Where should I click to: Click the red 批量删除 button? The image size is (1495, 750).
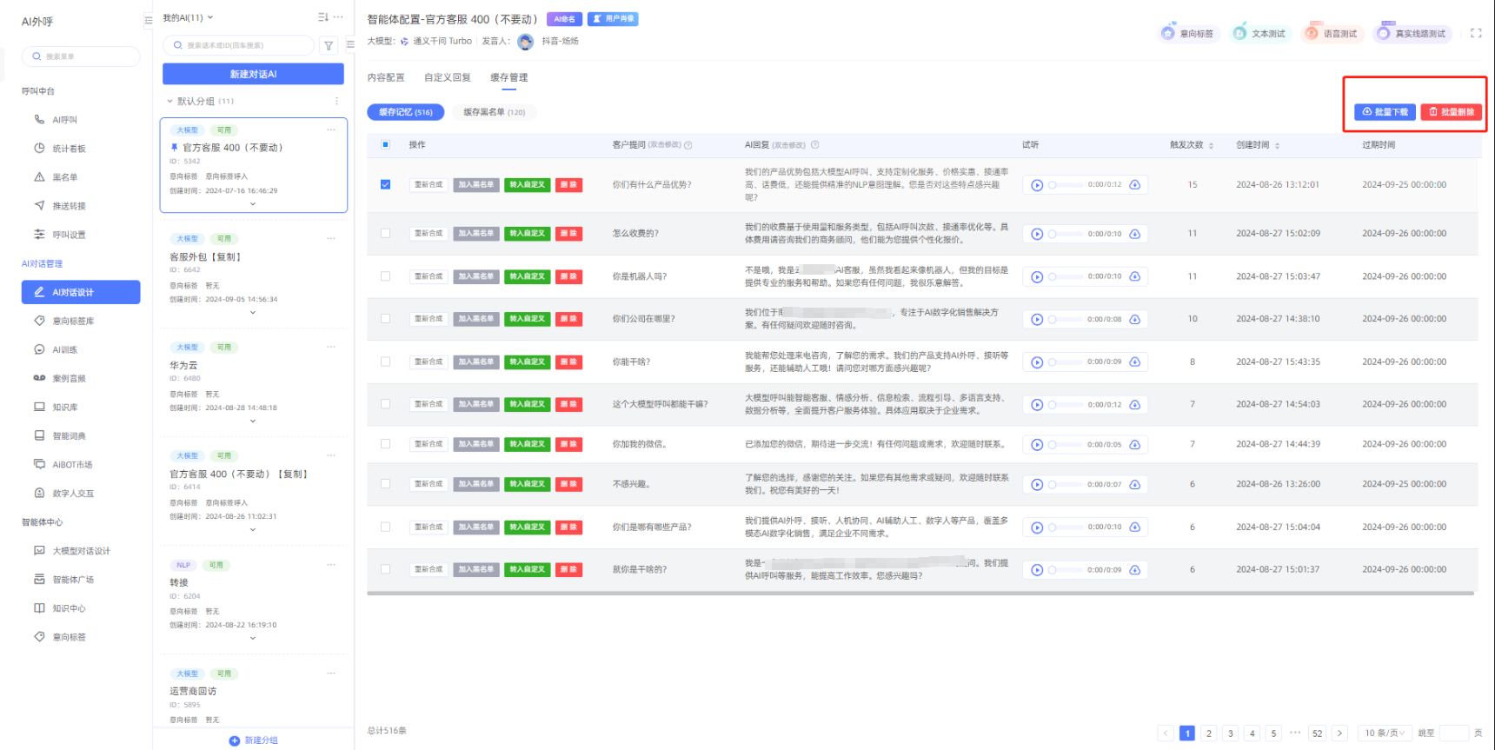[x=1452, y=112]
